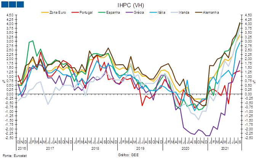Click the Alemanha legend label
The image size is (259, 160).
point(211,13)
